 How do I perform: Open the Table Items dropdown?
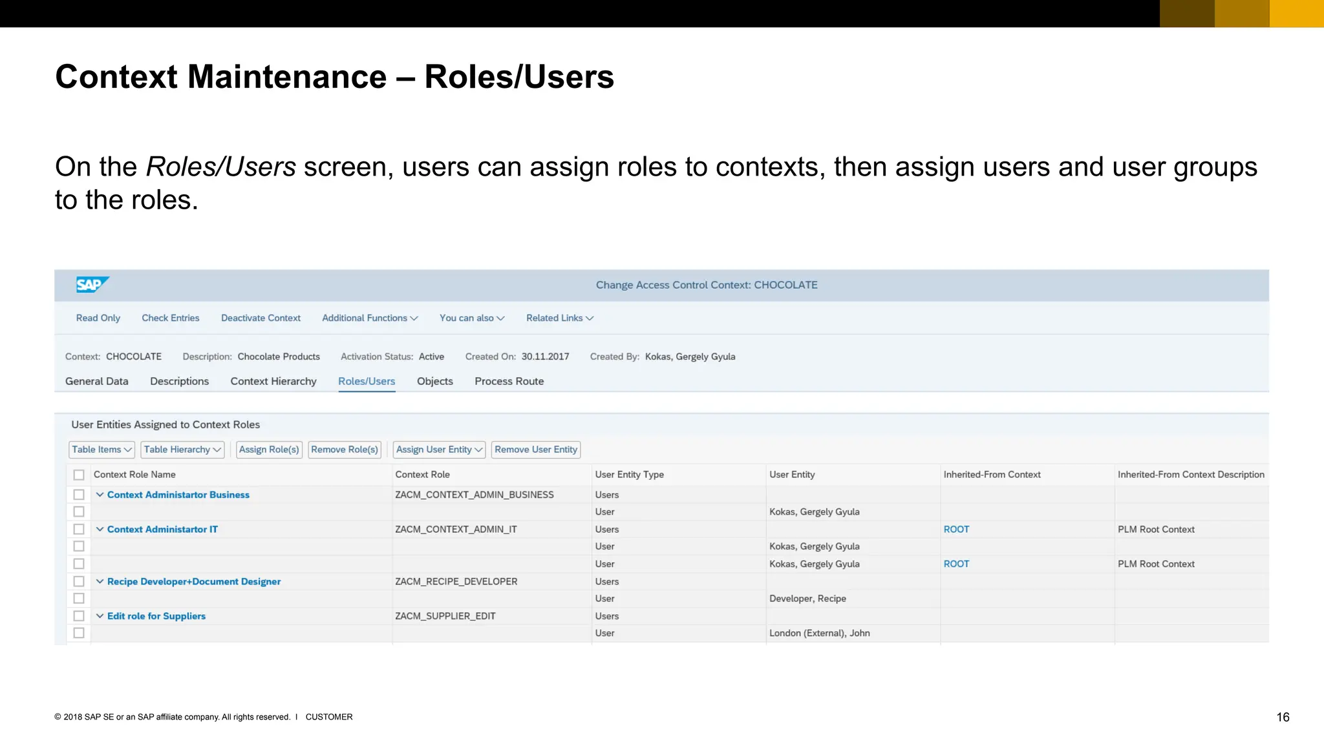coord(101,449)
